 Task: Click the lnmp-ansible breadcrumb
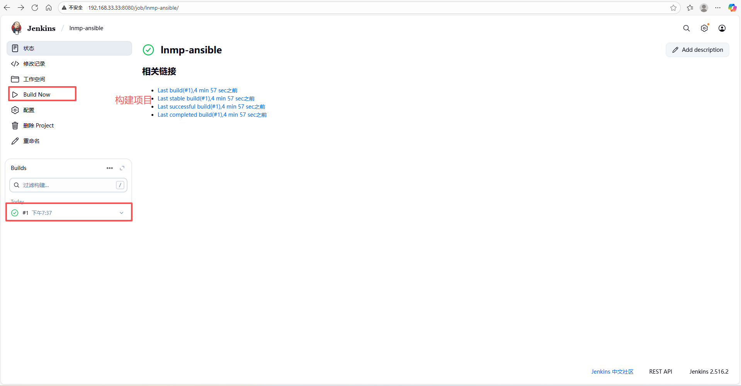pos(86,28)
